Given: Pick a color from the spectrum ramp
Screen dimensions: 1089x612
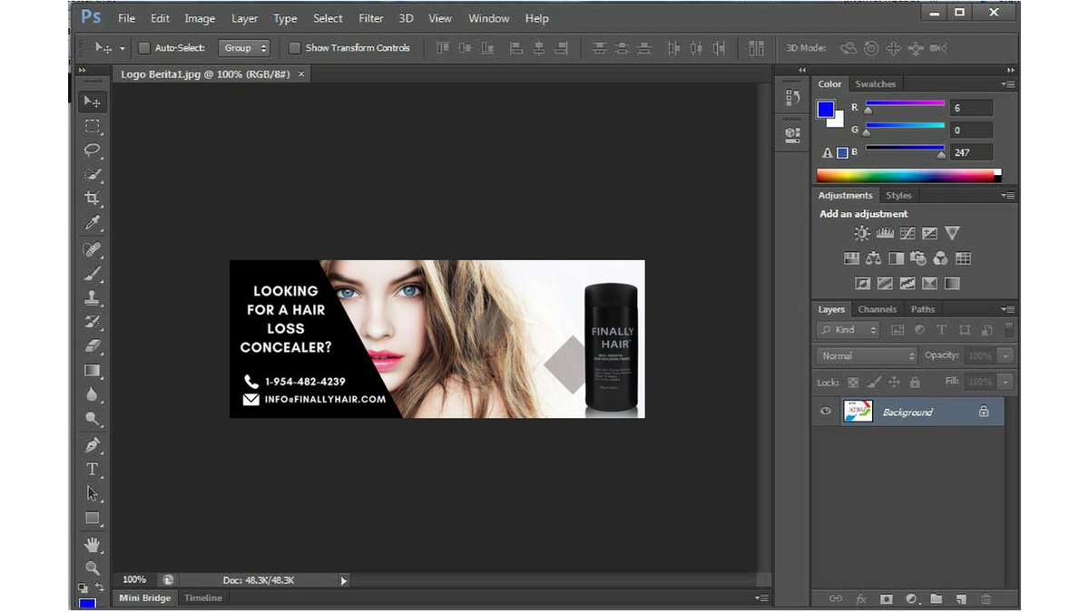Looking at the screenshot, I should 908,176.
